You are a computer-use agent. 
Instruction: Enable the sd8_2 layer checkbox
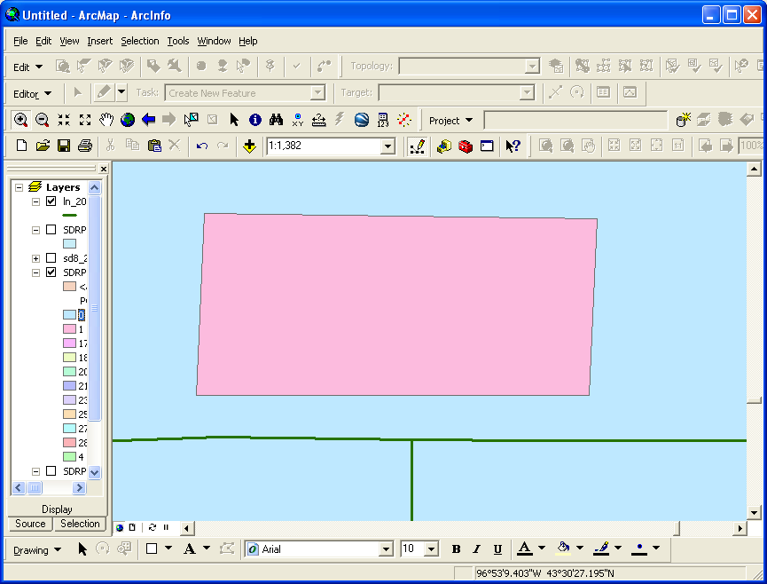tap(51, 258)
